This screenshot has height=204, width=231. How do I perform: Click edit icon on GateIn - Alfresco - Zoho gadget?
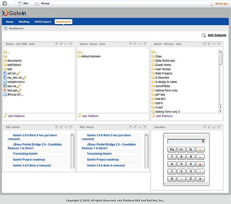tap(209, 43)
